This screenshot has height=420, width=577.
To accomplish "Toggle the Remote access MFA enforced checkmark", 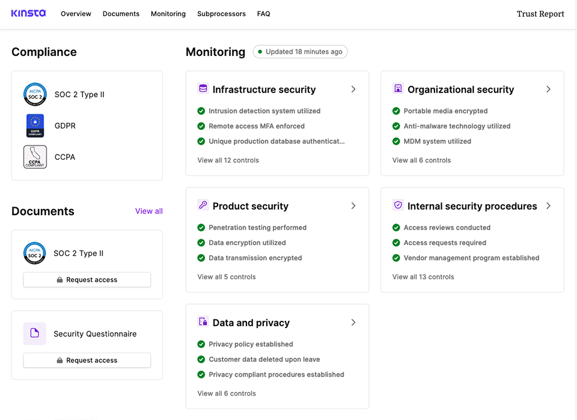I will pyautogui.click(x=201, y=126).
